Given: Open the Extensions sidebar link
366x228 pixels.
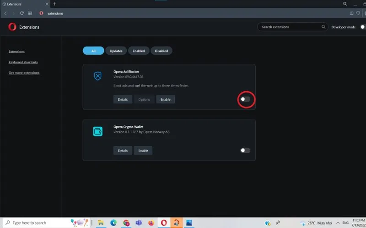Looking at the screenshot, I should (x=16, y=52).
